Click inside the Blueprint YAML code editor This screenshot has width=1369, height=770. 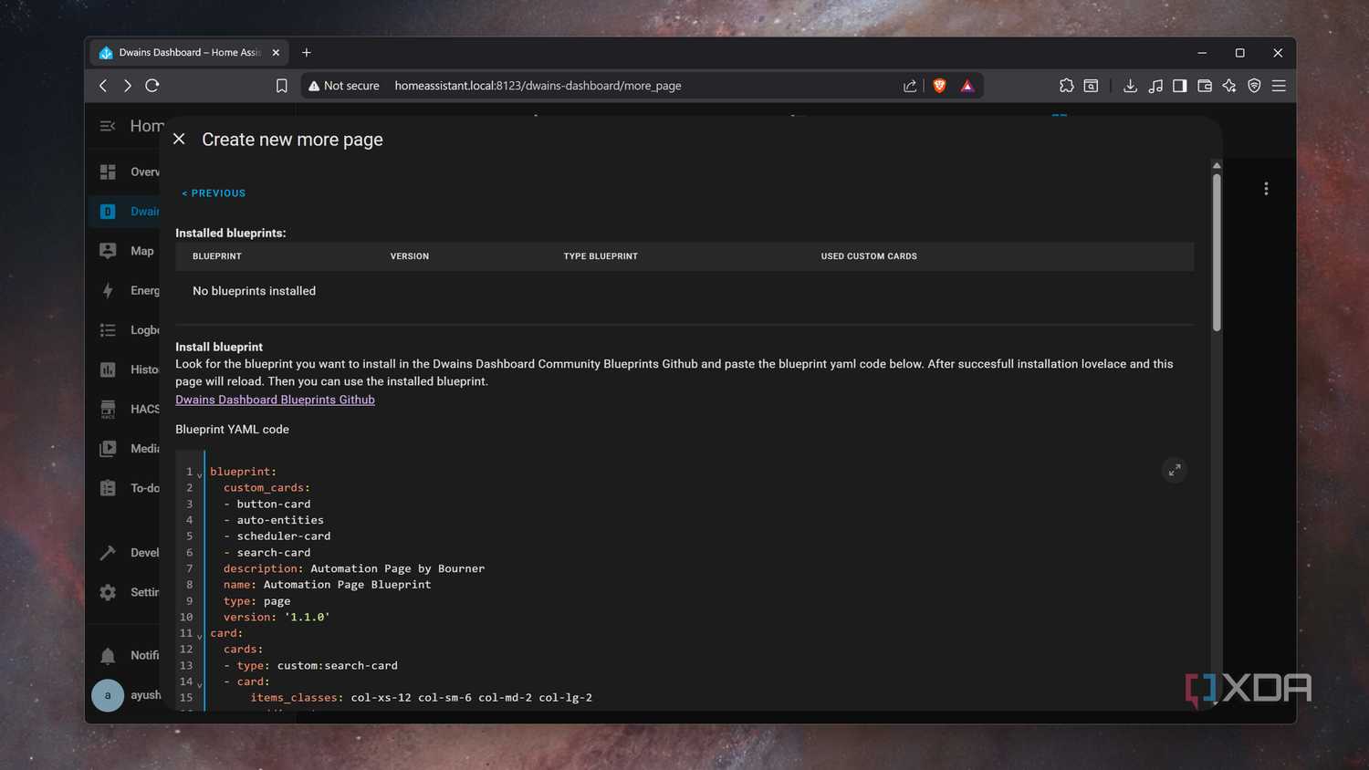click(684, 580)
